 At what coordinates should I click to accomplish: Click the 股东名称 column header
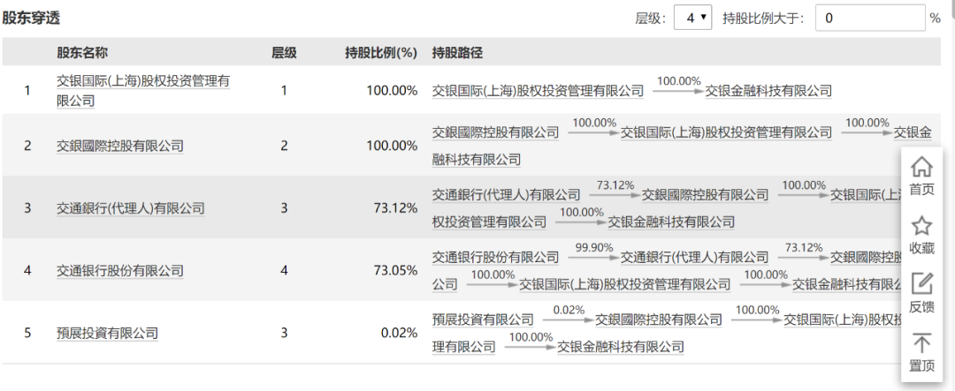pos(82,53)
